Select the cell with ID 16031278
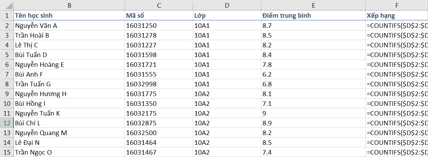 tap(159, 35)
